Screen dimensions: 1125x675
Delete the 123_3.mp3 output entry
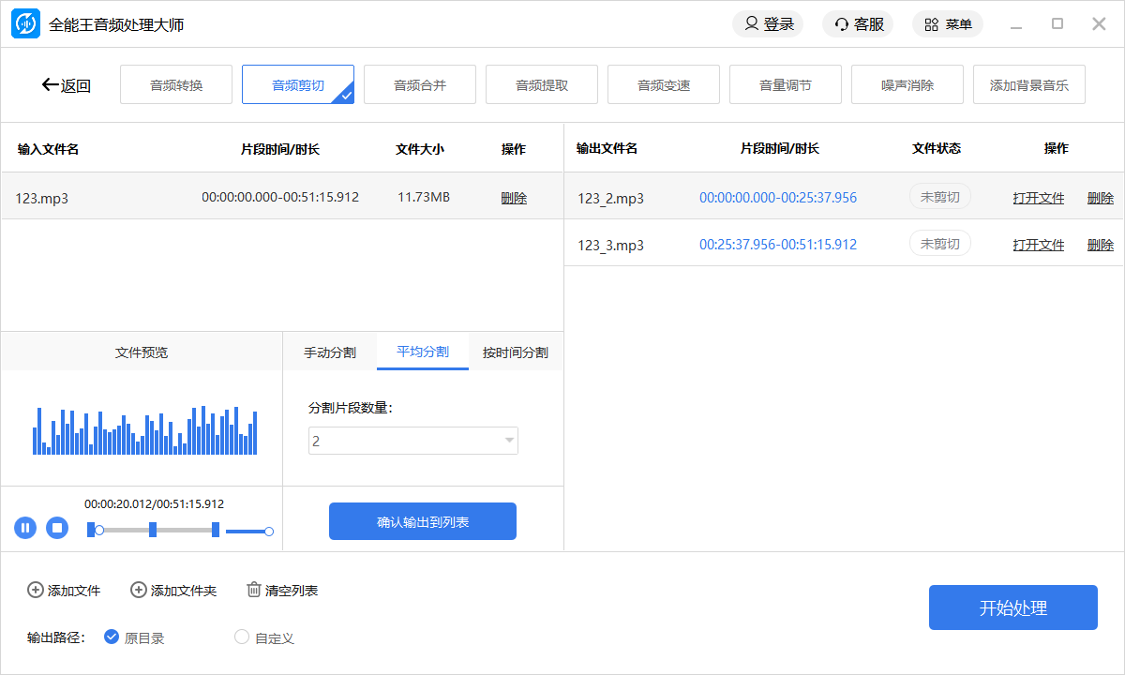(1100, 245)
